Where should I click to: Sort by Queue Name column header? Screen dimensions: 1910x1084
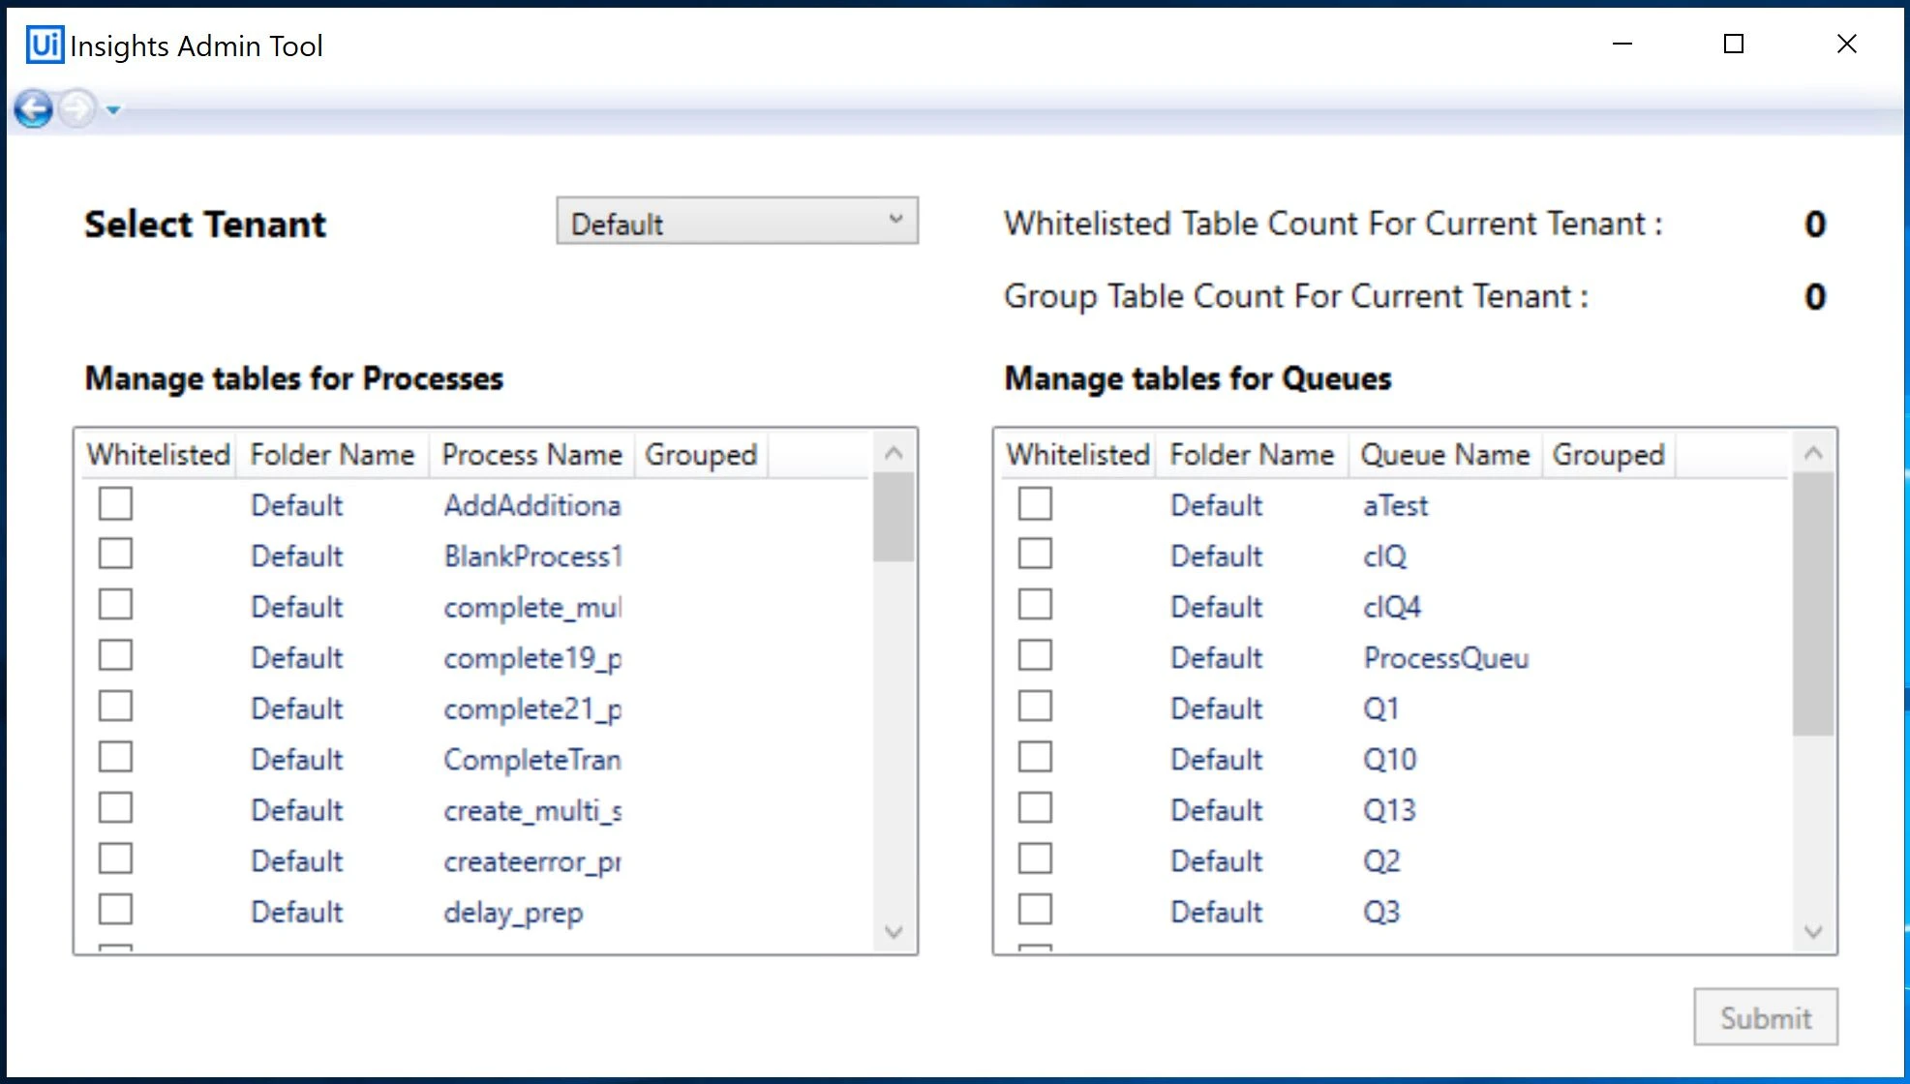(1444, 455)
